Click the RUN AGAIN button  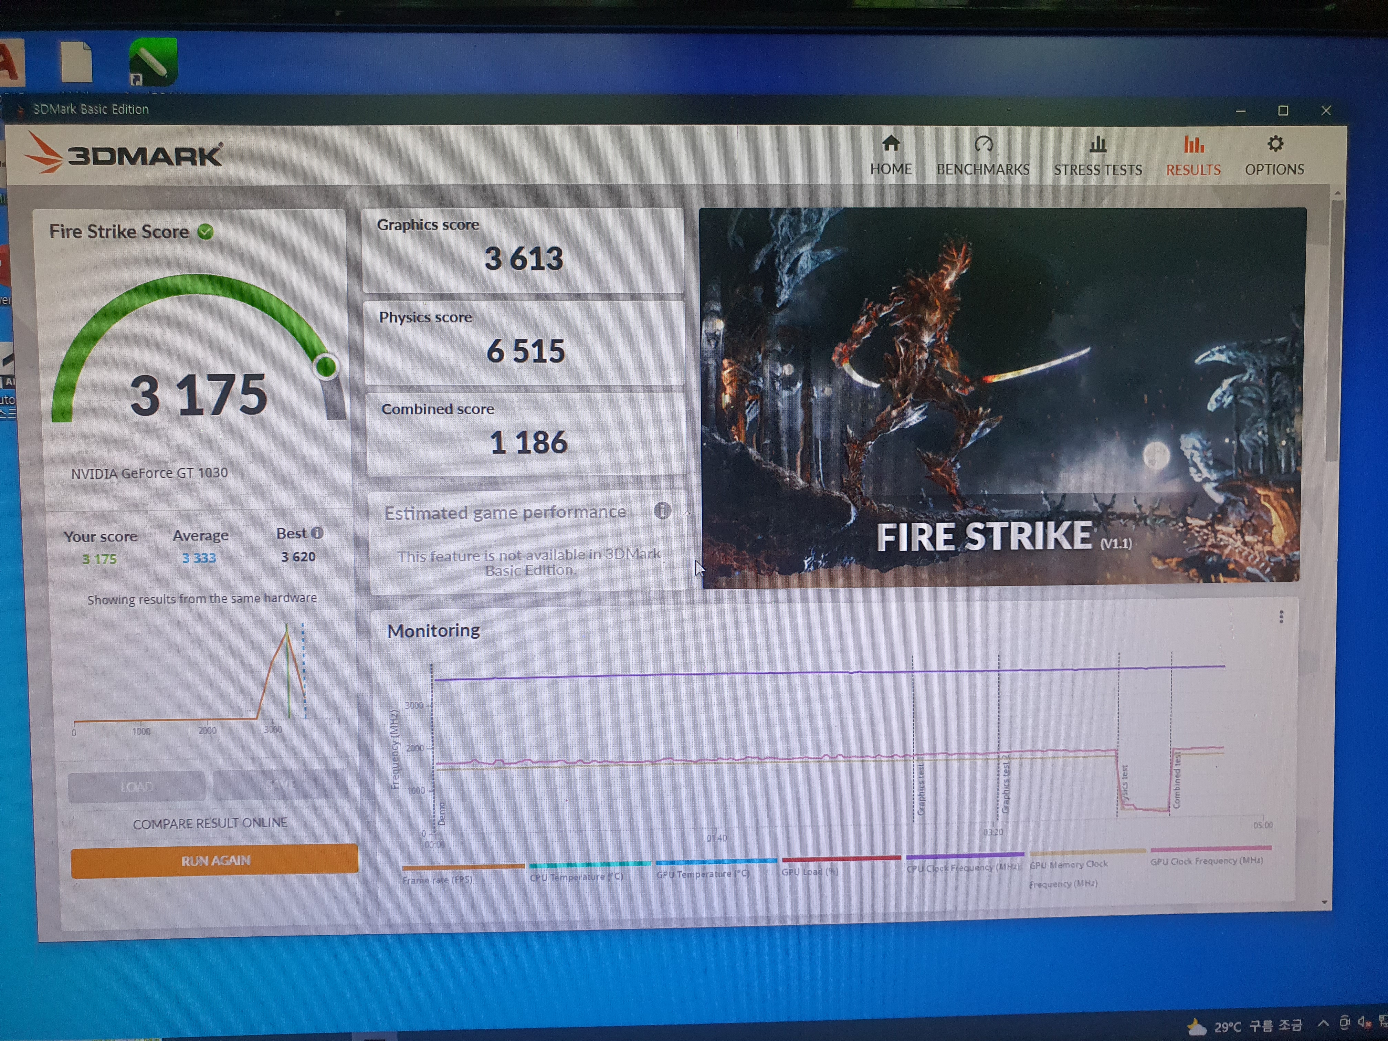coord(214,860)
